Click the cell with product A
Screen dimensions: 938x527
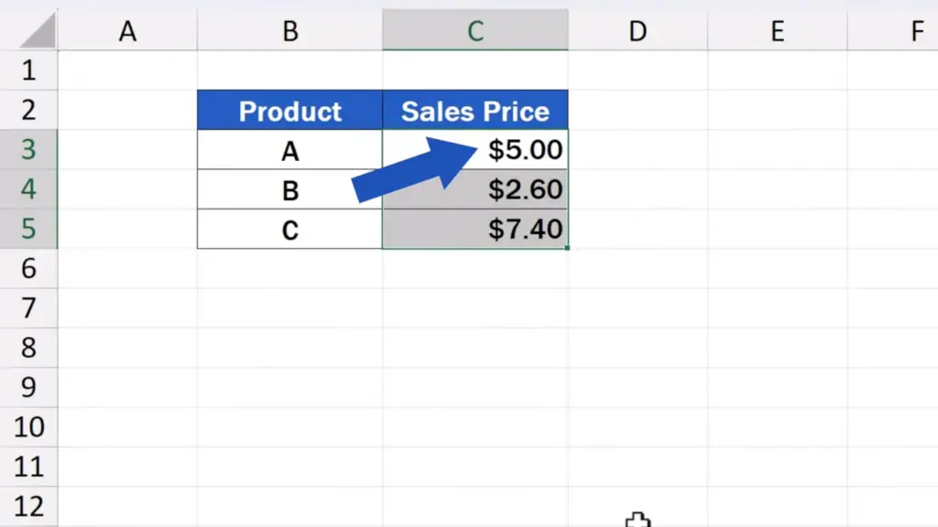290,149
